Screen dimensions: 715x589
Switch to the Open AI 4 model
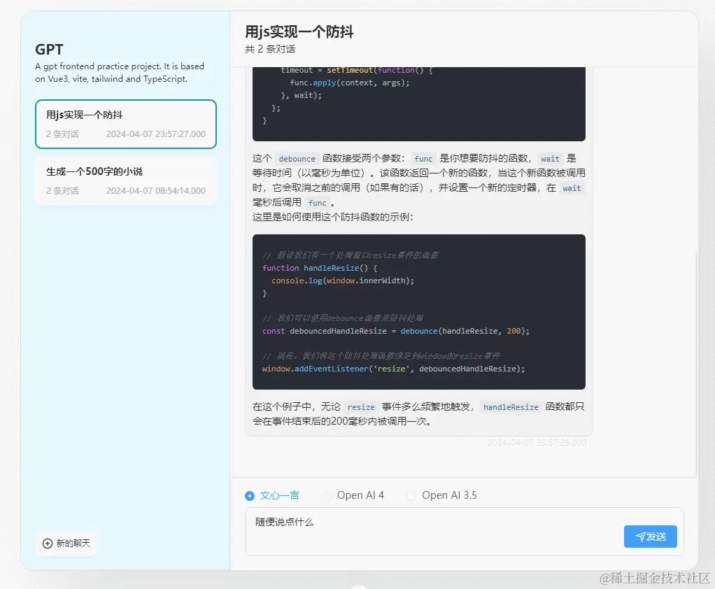coord(327,495)
